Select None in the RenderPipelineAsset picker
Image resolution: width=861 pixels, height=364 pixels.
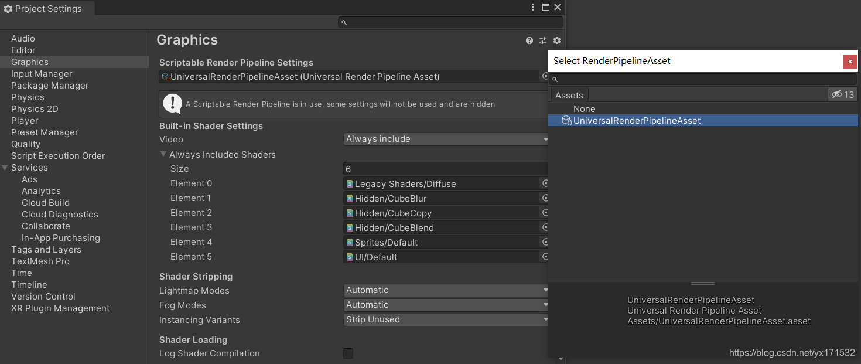(x=584, y=108)
